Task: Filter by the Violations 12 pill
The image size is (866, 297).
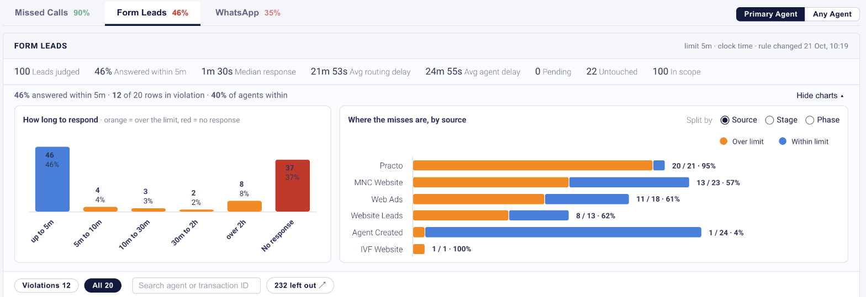Action: pos(46,285)
